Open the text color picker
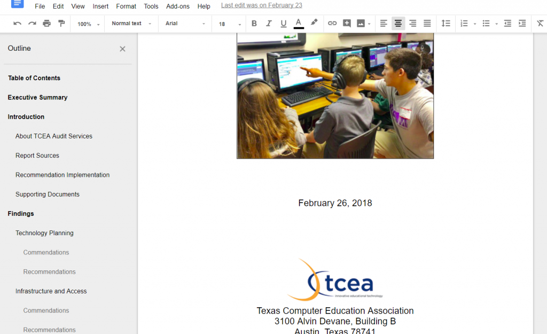 tap(298, 24)
